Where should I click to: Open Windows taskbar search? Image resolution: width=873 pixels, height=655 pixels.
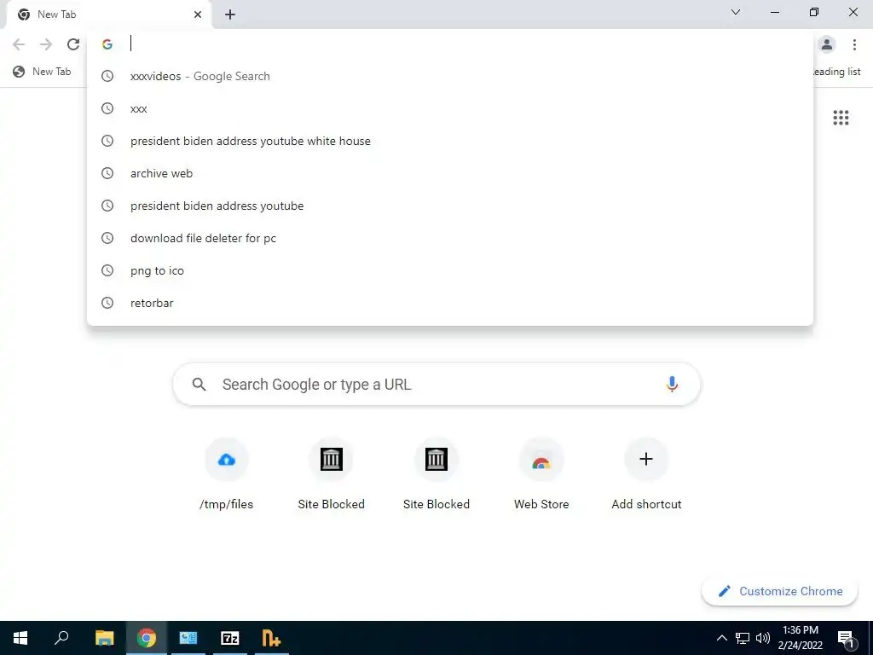61,638
